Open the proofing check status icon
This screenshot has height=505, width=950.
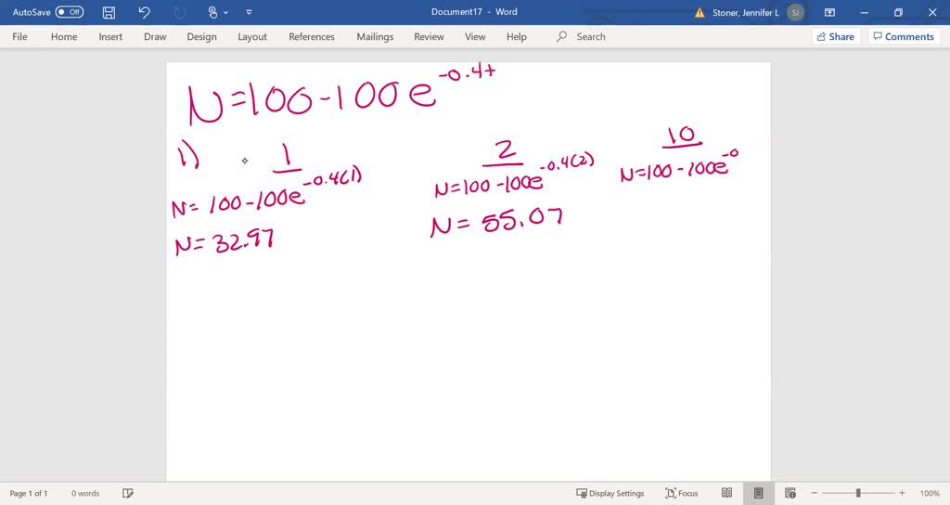coord(128,493)
